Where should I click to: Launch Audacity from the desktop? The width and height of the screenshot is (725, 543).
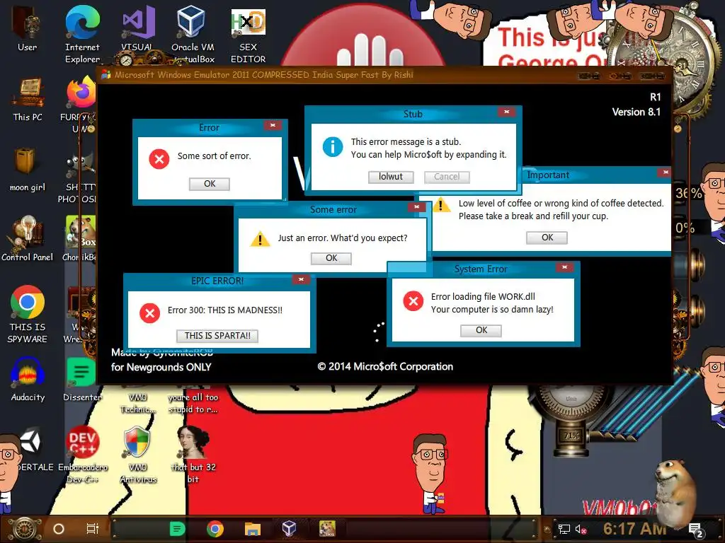pyautogui.click(x=28, y=379)
